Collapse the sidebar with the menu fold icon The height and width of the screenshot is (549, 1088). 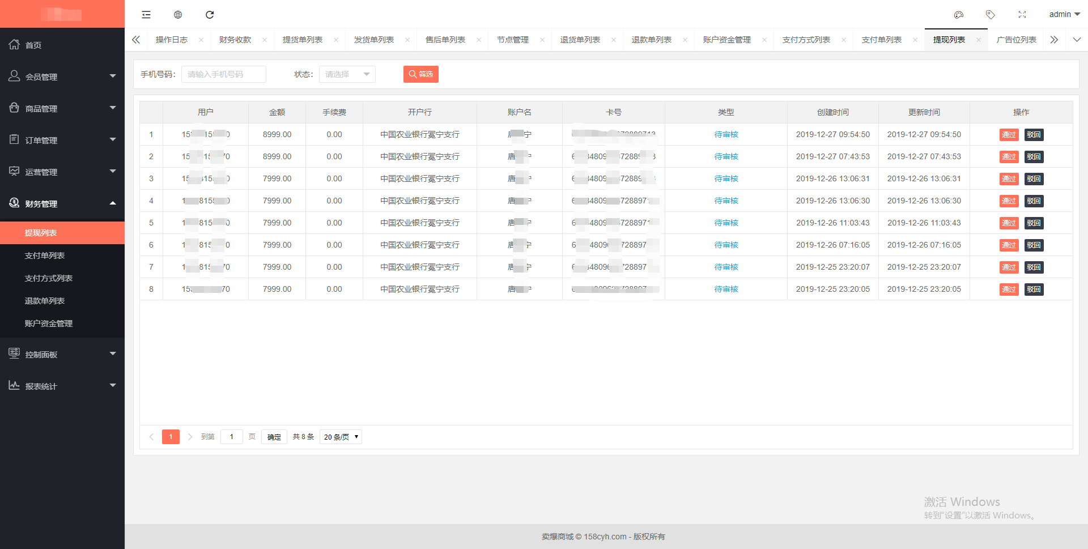point(146,15)
